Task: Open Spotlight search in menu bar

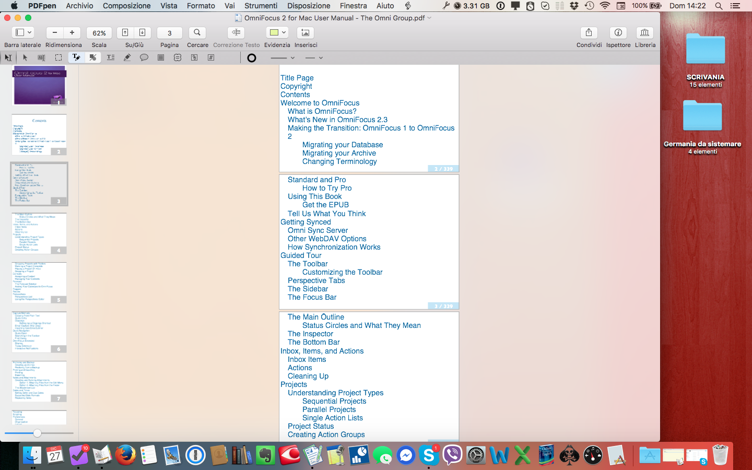Action: 719,6
